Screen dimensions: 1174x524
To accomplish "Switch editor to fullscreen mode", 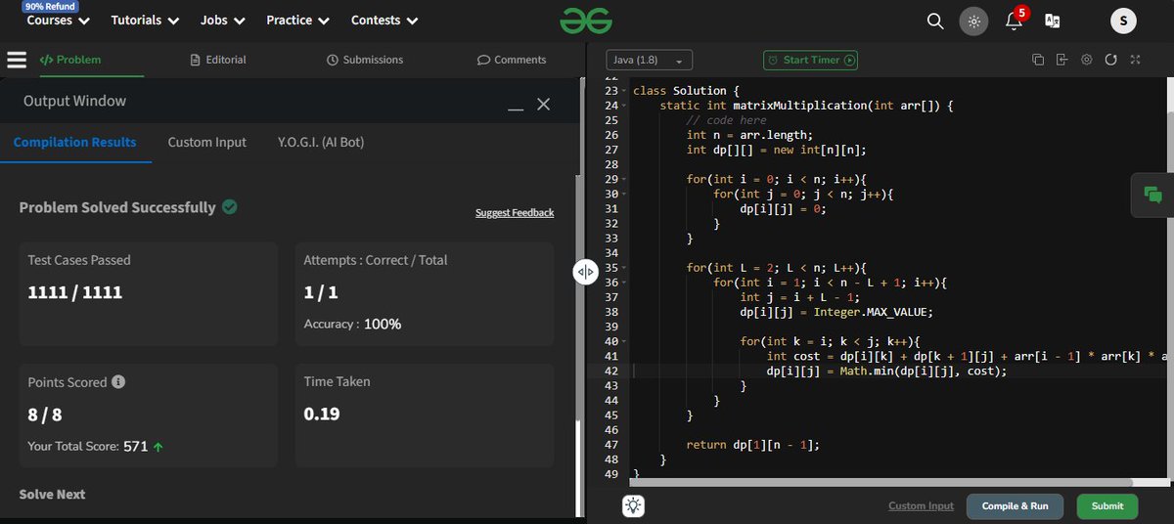I will click(1135, 60).
